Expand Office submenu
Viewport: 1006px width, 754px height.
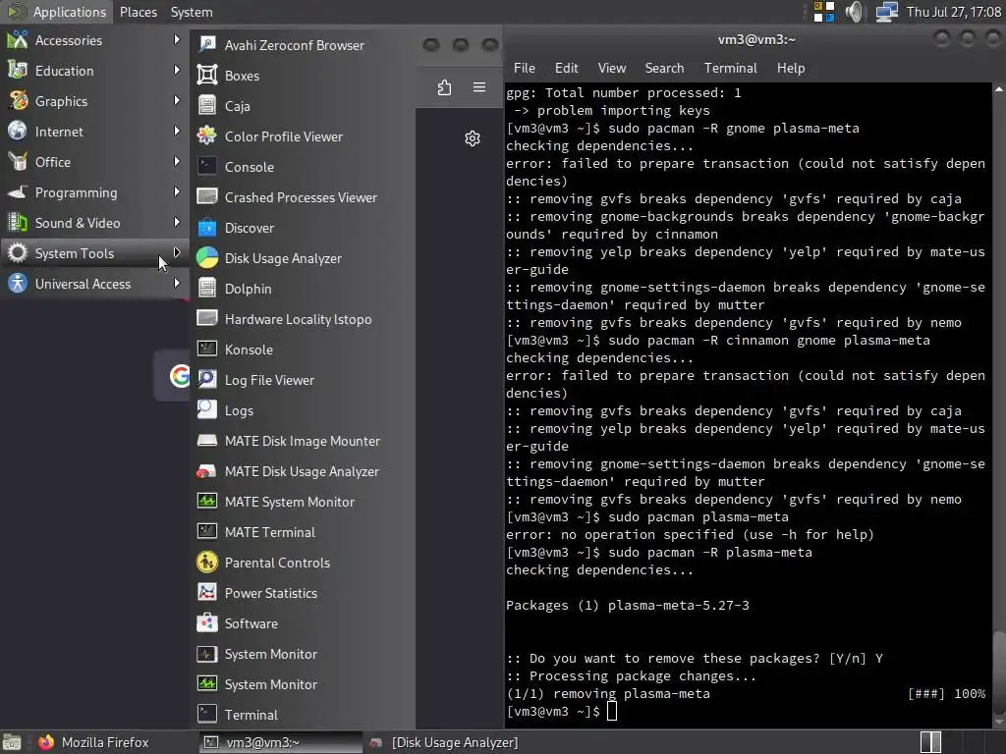tap(94, 162)
